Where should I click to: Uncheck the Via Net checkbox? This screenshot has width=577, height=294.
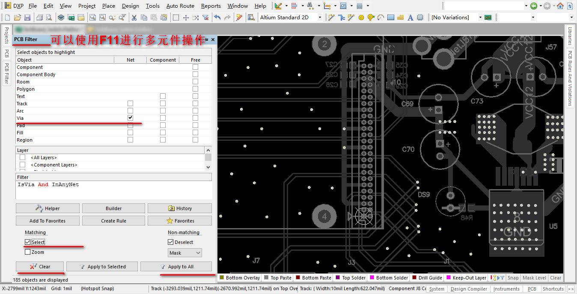coord(130,118)
